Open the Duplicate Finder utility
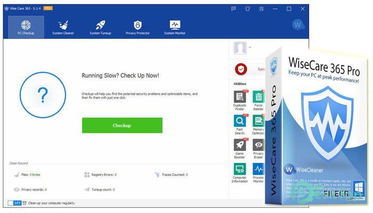The width and height of the screenshot is (373, 213). click(x=240, y=101)
